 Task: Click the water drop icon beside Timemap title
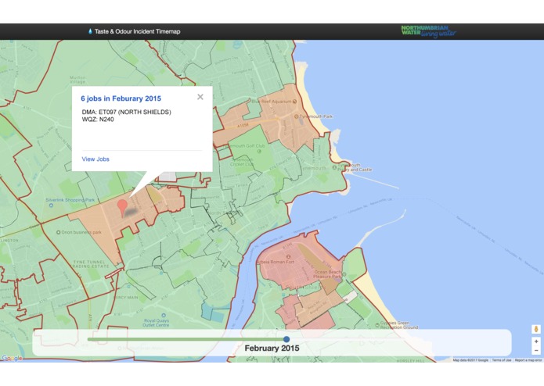click(90, 31)
